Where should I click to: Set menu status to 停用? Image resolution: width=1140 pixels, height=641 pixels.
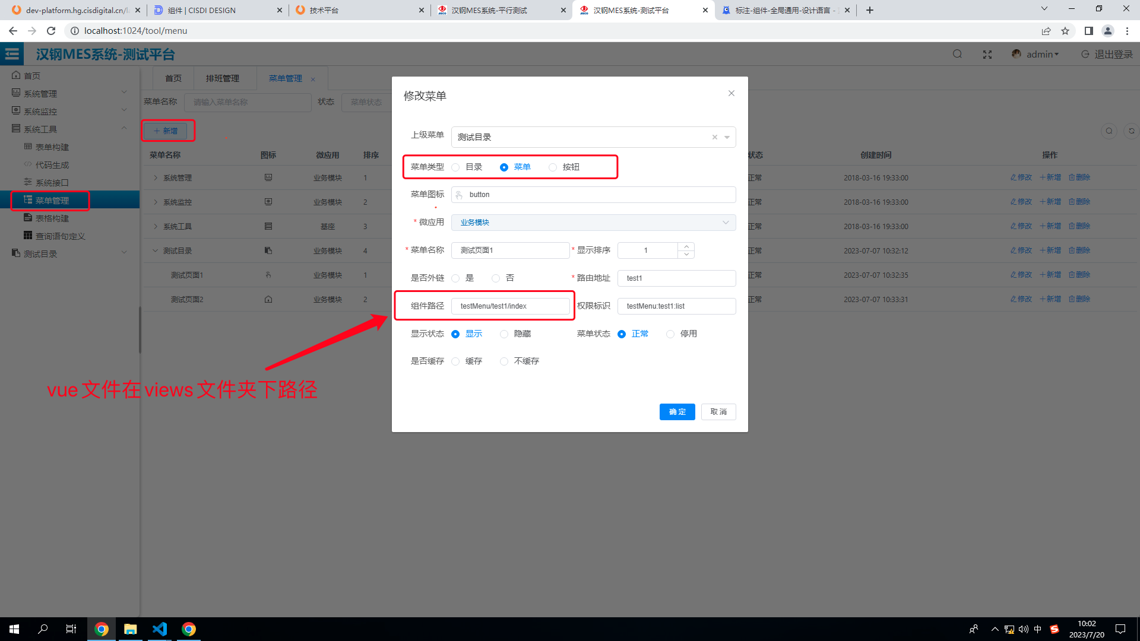pyautogui.click(x=670, y=334)
